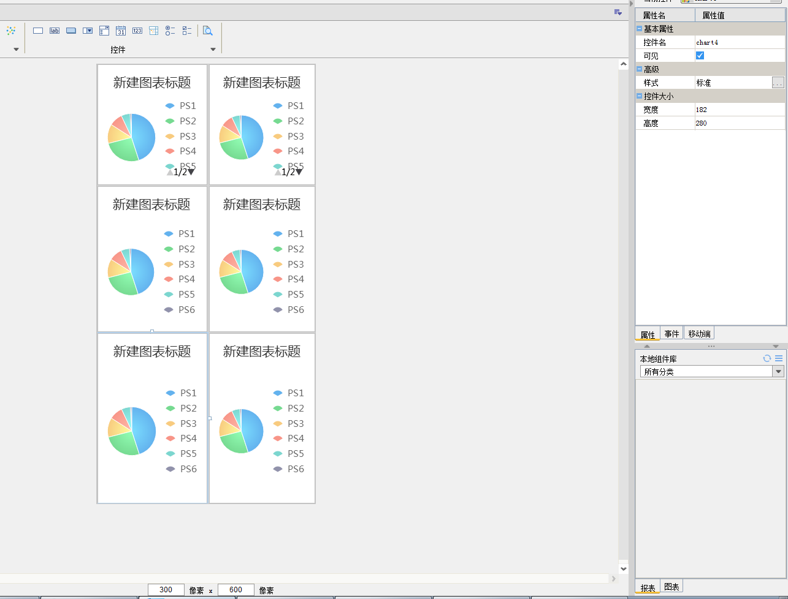Go to next legend page in top-left chart
The height and width of the screenshot is (599, 788).
[x=191, y=172]
